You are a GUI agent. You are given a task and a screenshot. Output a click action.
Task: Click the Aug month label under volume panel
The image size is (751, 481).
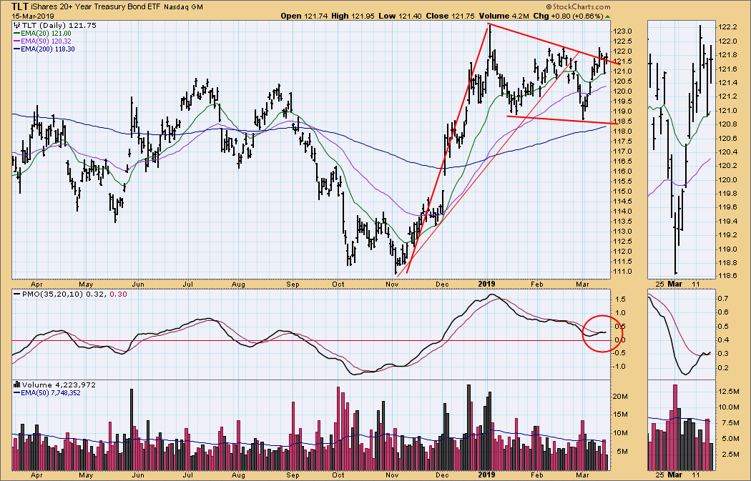[x=238, y=475]
